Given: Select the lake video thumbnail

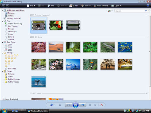Looking at the screenshot, I should pos(73,25).
